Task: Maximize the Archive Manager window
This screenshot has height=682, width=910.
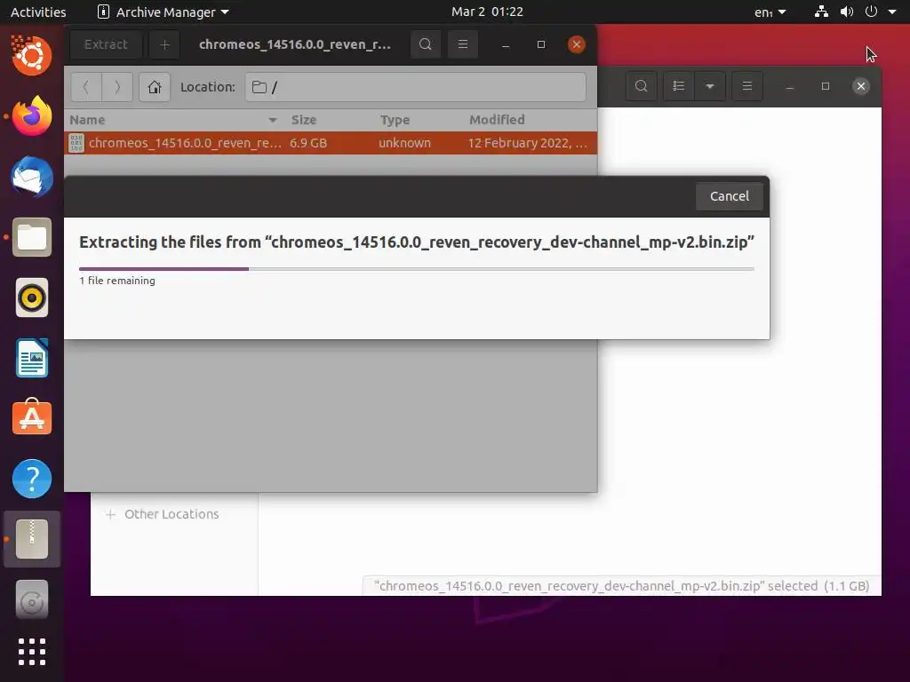Action: pos(541,44)
